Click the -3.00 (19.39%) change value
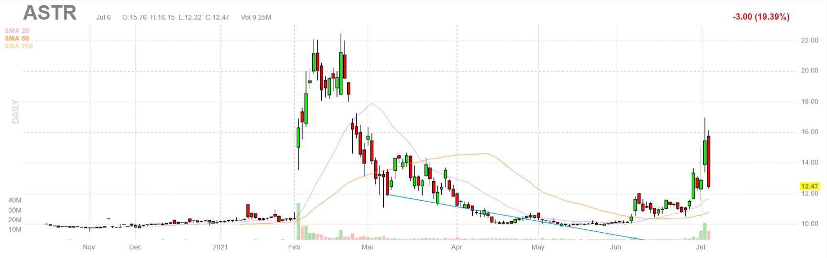The width and height of the screenshot is (827, 258). pyautogui.click(x=761, y=17)
